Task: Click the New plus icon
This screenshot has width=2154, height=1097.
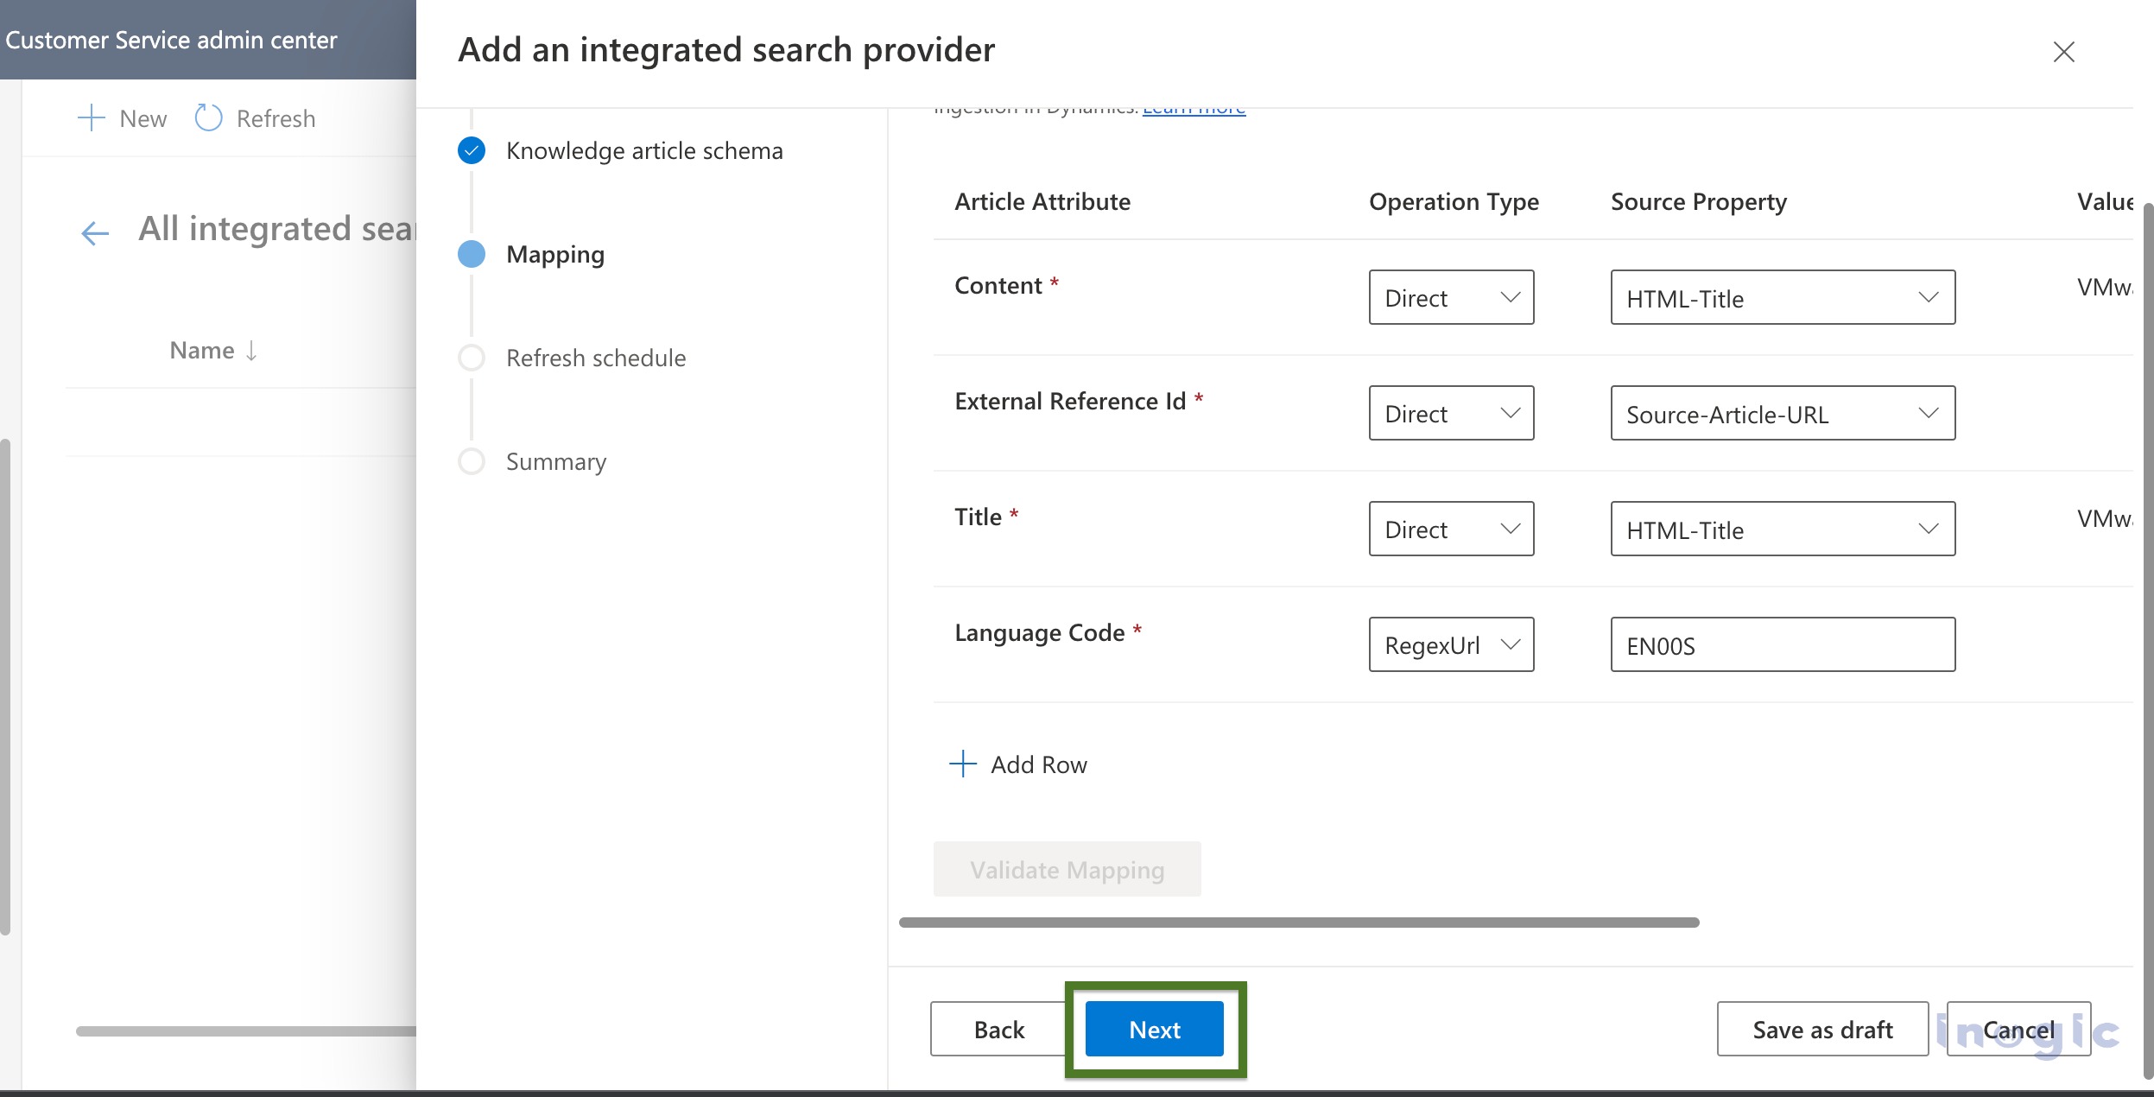Action: (92, 118)
